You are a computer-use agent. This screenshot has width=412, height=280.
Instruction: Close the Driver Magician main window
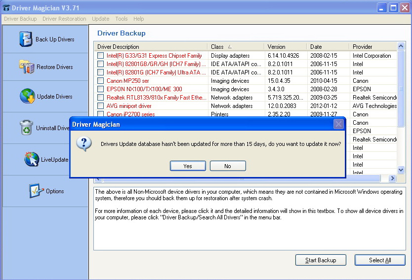click(405, 8)
